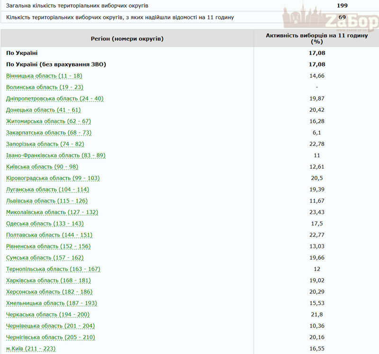Open the Волинська область (19 - 23) link
Viewport: 379px width, 354px height.
tap(45, 87)
